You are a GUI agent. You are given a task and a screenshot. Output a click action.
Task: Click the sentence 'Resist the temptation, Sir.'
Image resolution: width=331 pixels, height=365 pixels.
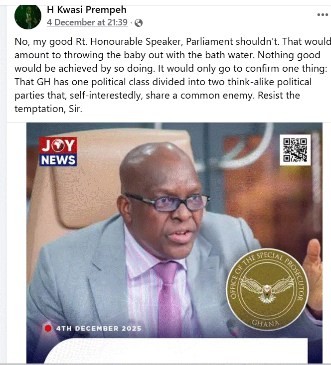pos(158,102)
